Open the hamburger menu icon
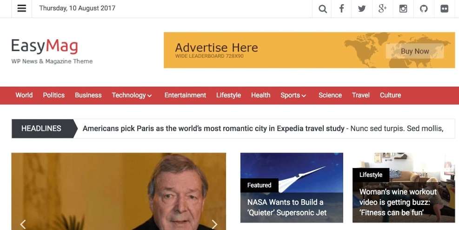Screen dimensions: 459x230 click(22, 8)
